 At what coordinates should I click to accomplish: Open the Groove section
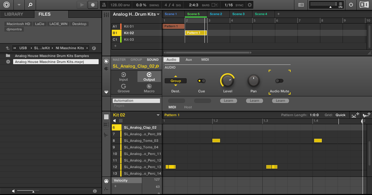point(124,89)
